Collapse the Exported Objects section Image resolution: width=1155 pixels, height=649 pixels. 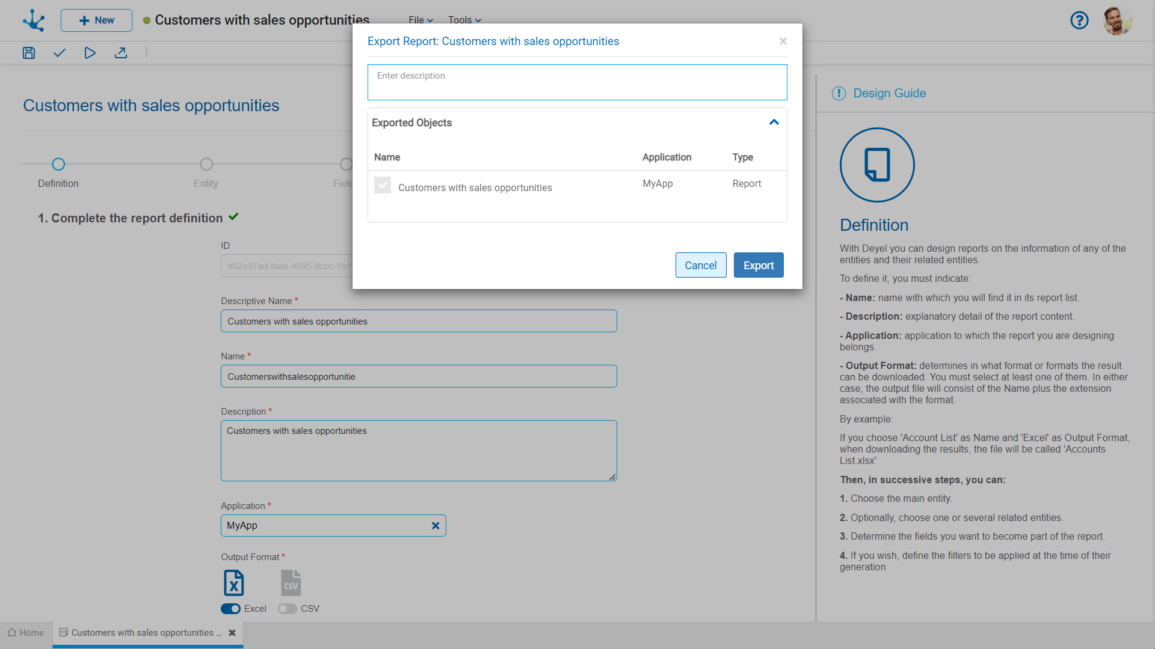coord(774,122)
